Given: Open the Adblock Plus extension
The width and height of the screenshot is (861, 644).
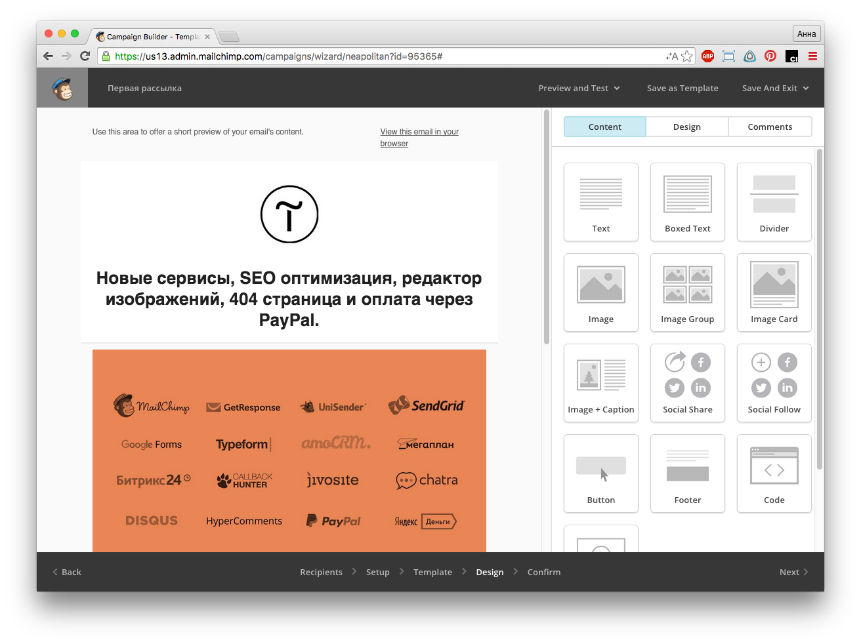Looking at the screenshot, I should (x=707, y=56).
